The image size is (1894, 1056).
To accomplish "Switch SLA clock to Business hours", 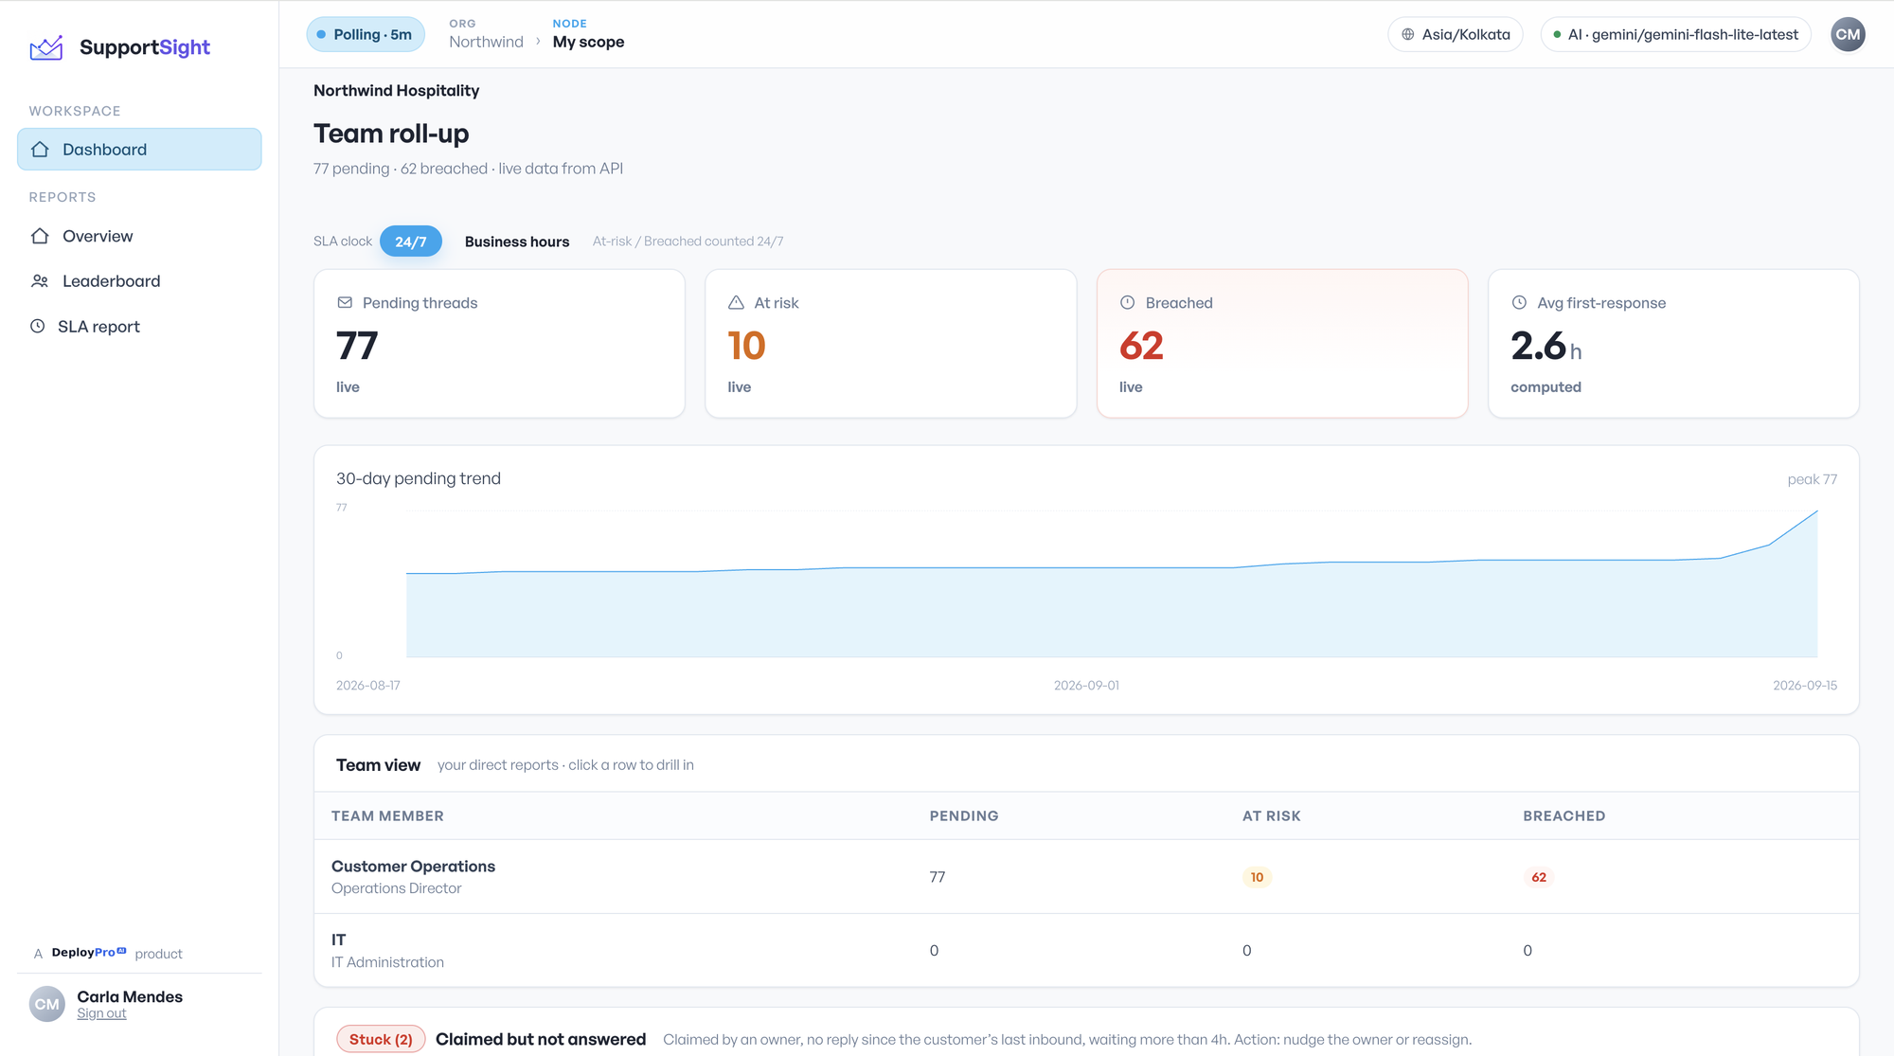I will coord(517,242).
